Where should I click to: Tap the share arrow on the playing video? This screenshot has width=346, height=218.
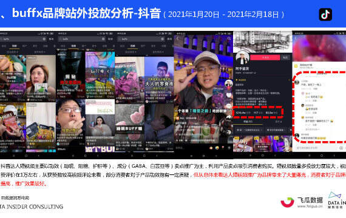coord(229,117)
